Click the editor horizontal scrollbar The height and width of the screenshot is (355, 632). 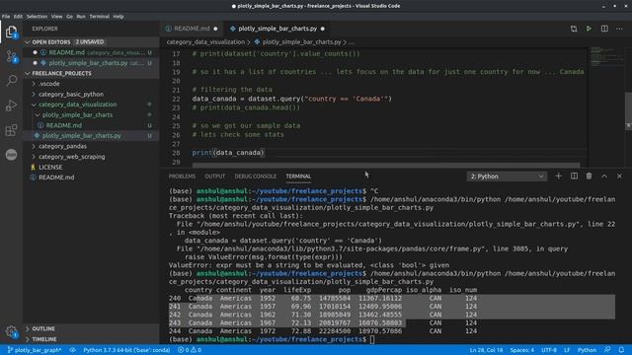pyautogui.click(x=386, y=165)
